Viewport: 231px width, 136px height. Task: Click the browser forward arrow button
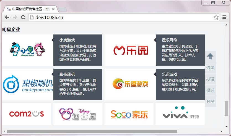(x=15, y=17)
